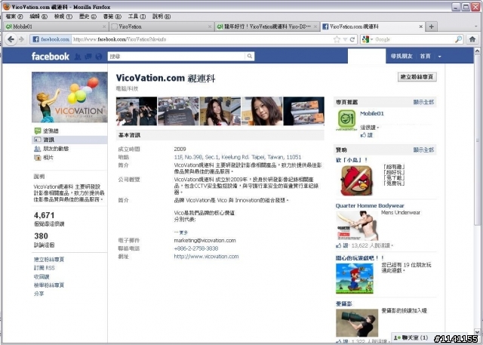The width and height of the screenshot is (483, 345).
Task: Open a new tab with the plus button
Action: point(431,26)
